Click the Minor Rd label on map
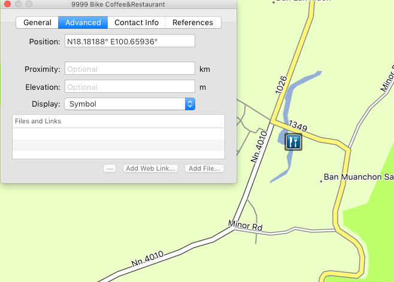 (246, 226)
